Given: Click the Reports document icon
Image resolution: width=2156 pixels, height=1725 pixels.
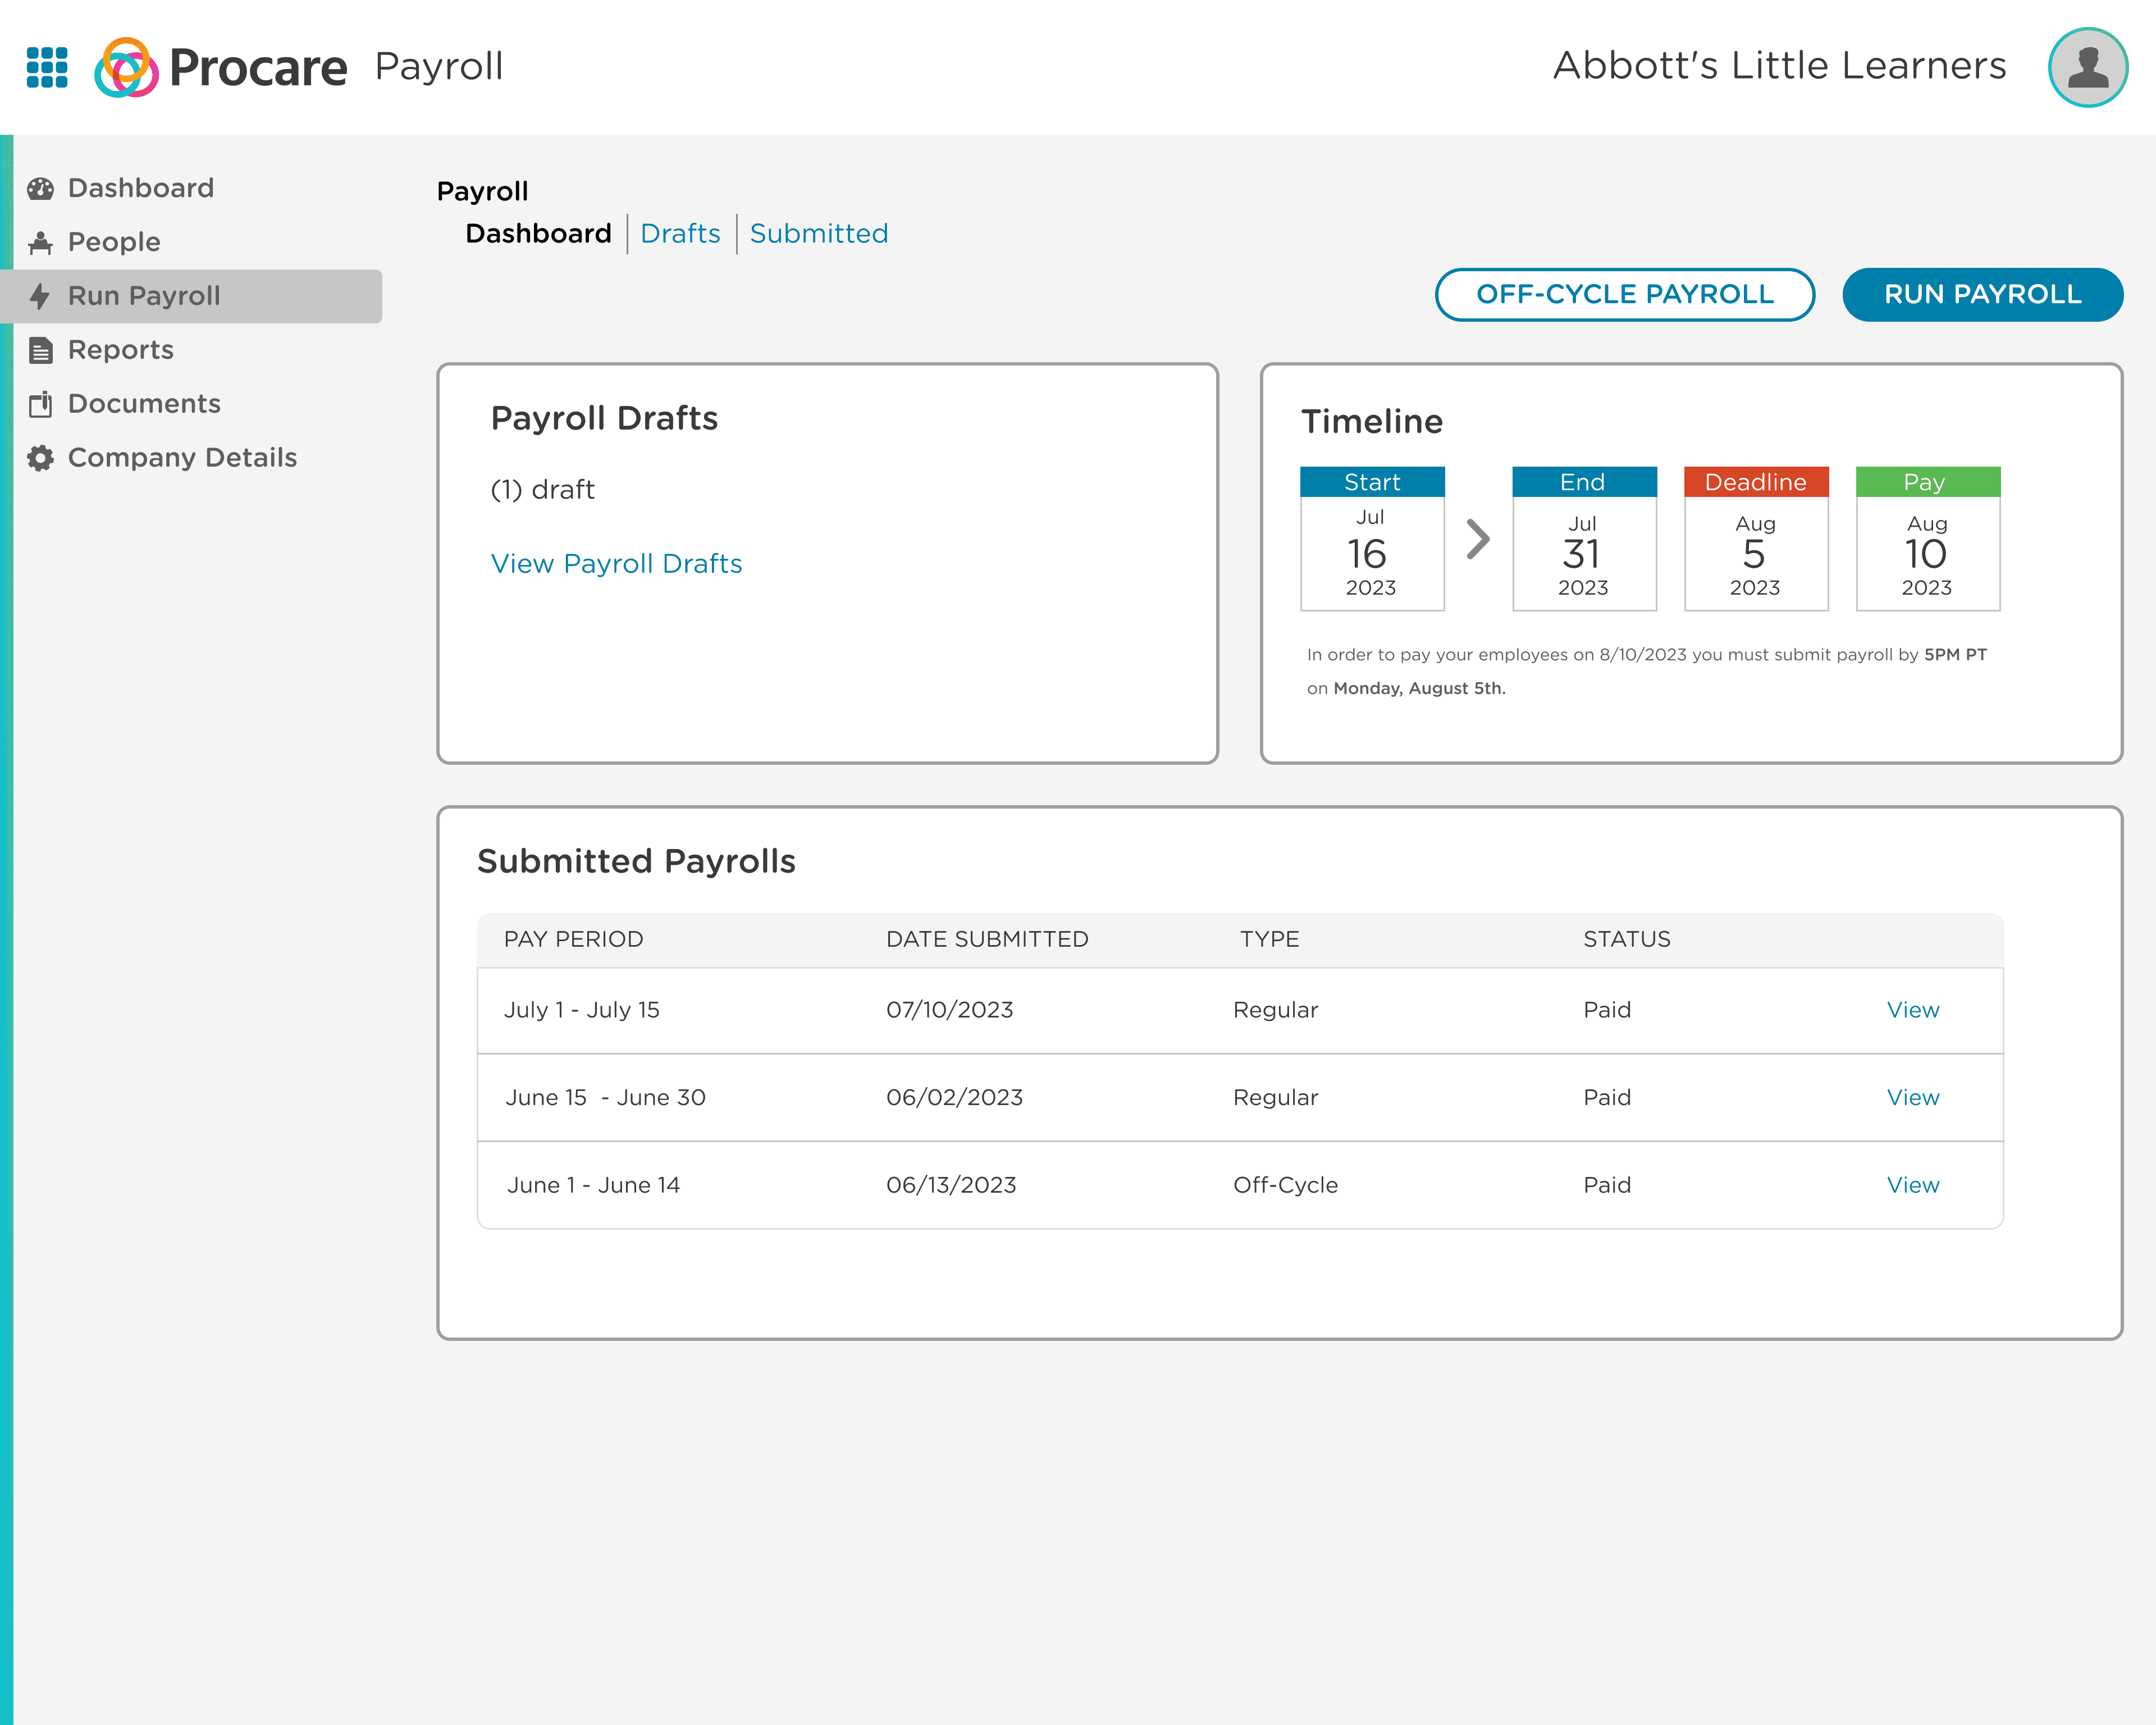Looking at the screenshot, I should coord(40,350).
